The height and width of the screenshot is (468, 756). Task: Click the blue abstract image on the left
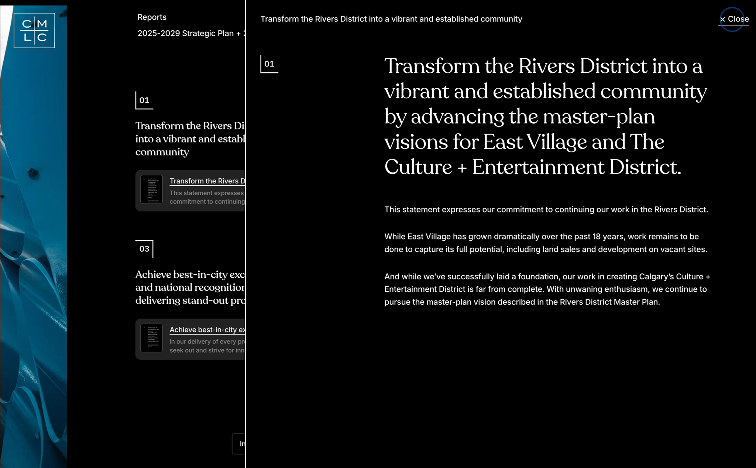pos(33,258)
